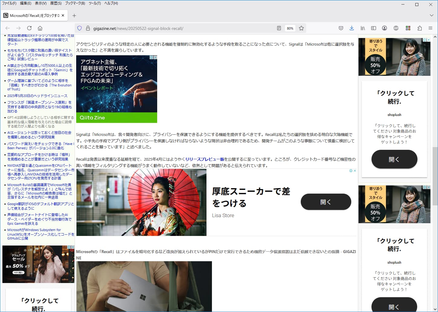The height and width of the screenshot is (312, 438).
Task: Open the ファイル(F) menu
Action: (9, 3)
